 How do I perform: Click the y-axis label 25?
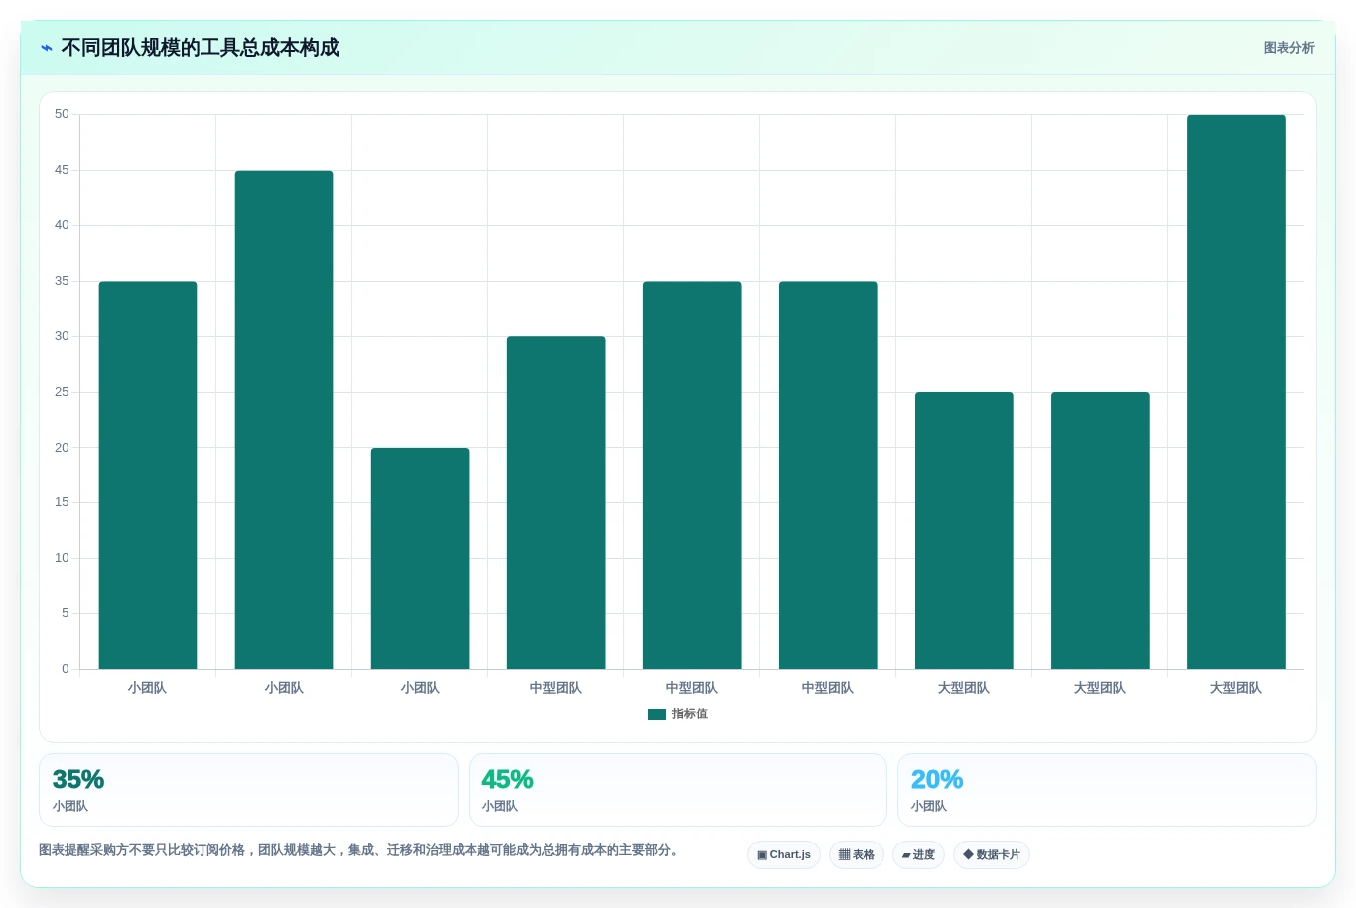coord(62,392)
